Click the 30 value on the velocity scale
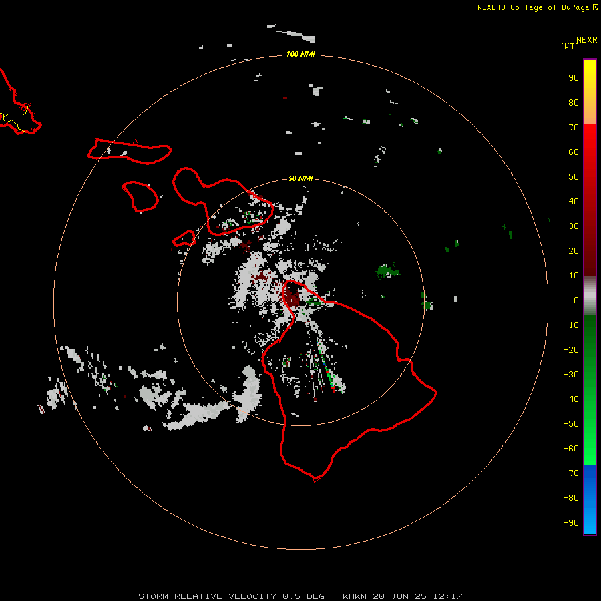Viewport: 601px width, 601px height. [x=574, y=226]
